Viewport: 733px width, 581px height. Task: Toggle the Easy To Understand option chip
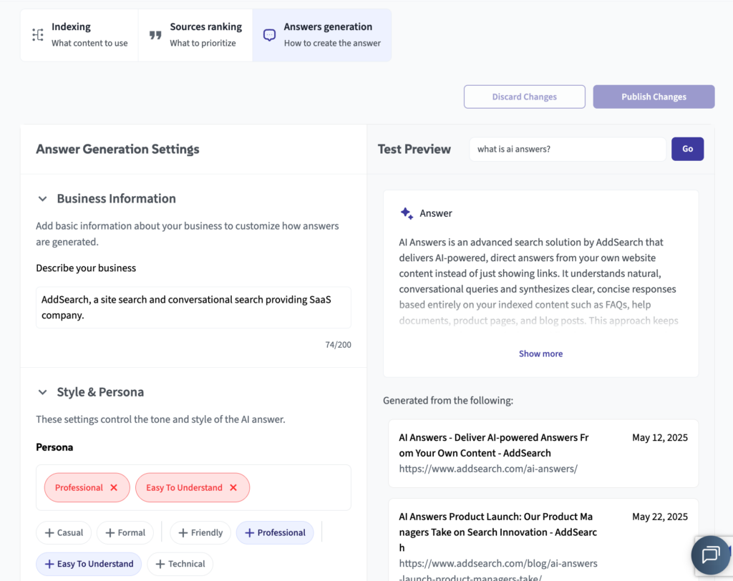click(89, 564)
